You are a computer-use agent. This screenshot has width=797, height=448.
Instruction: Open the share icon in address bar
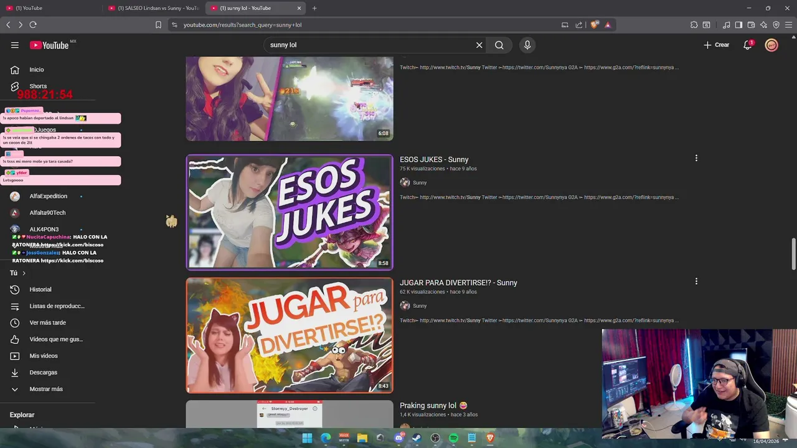[x=579, y=25]
